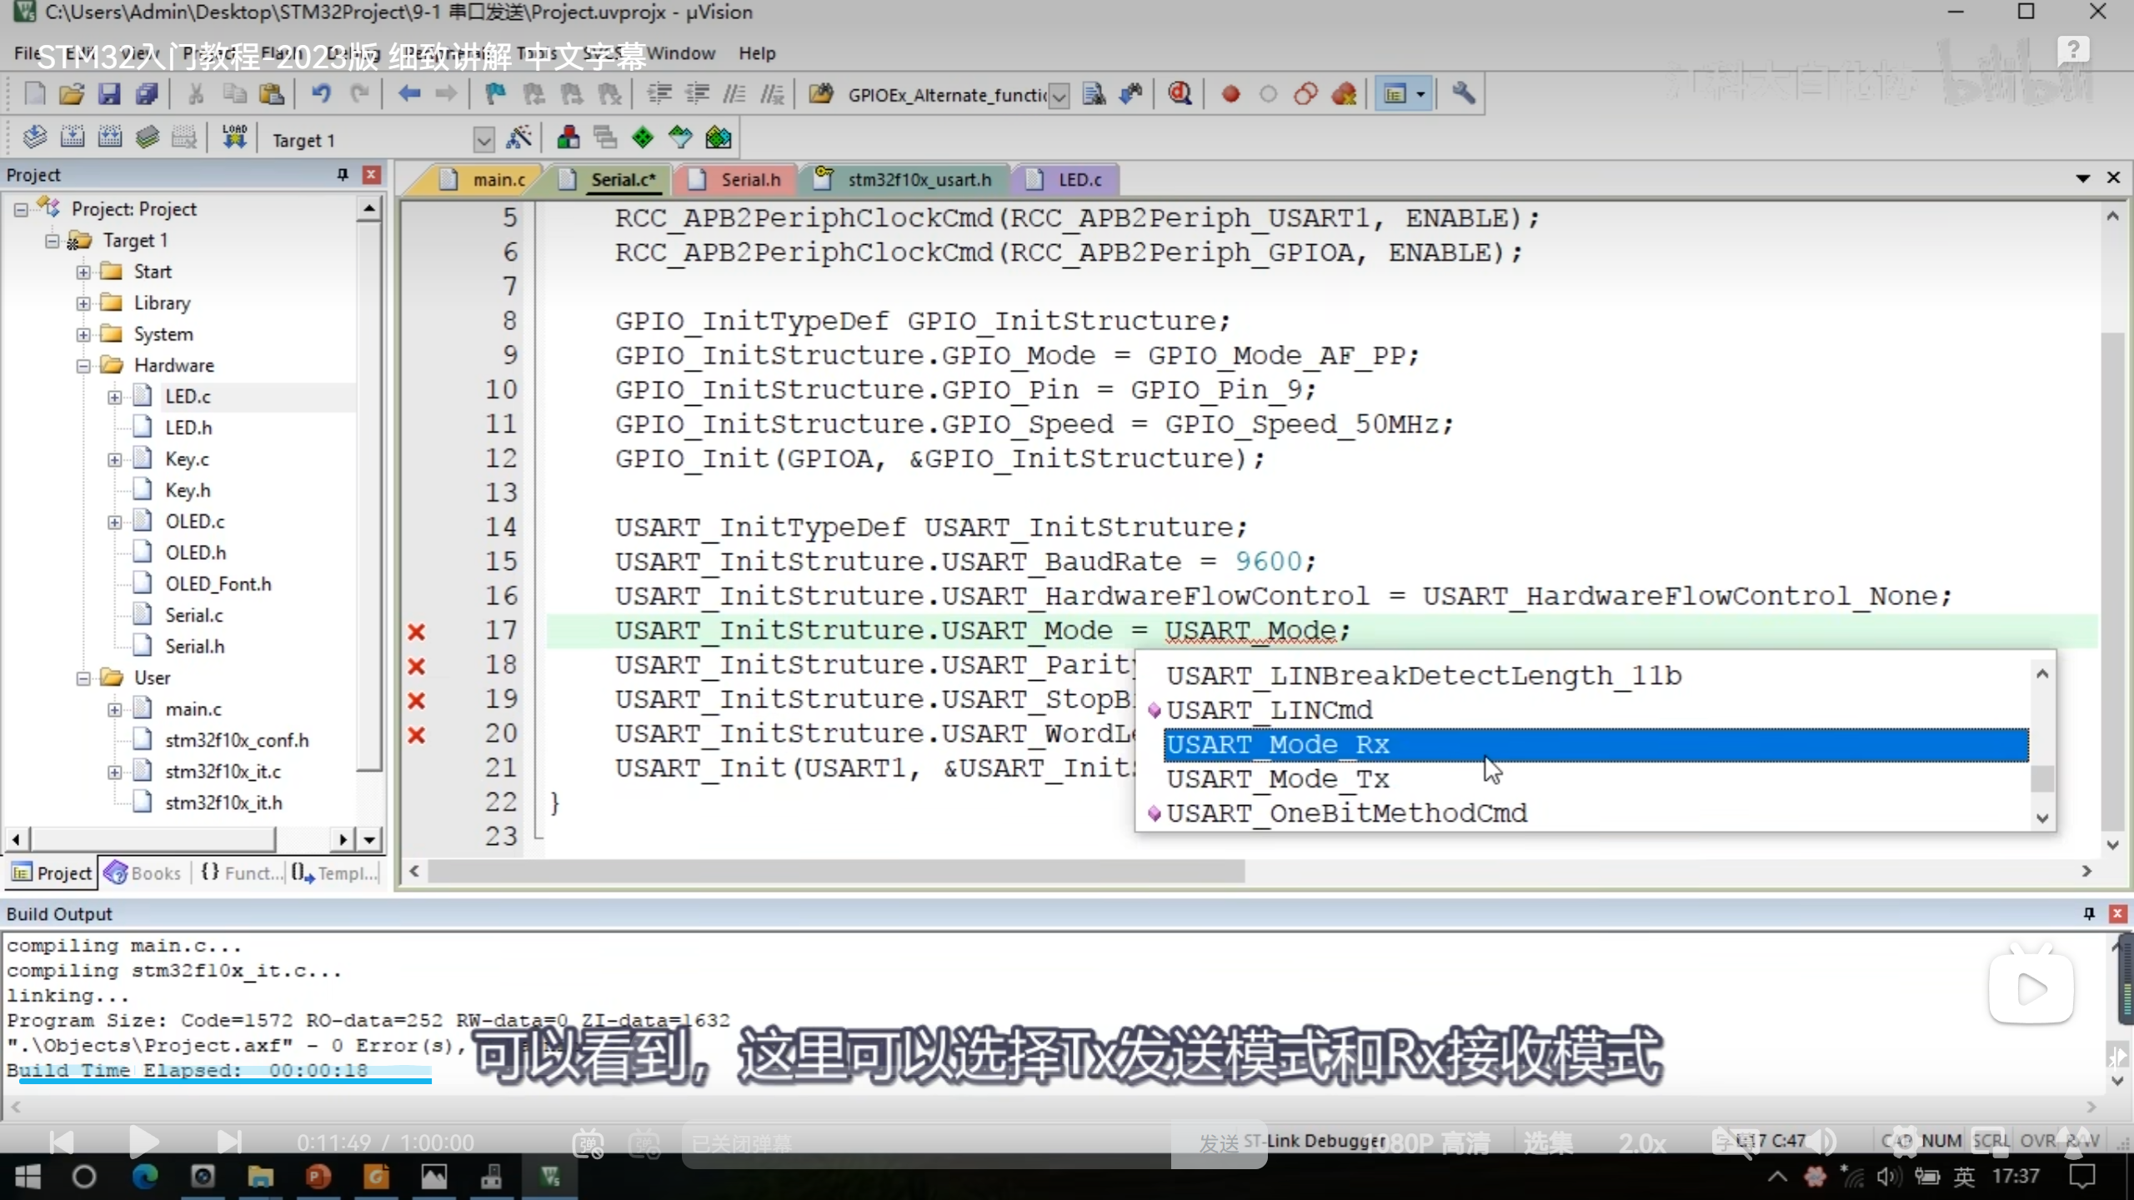The width and height of the screenshot is (2134, 1200).
Task: Collapse the Hardware folder
Action: click(83, 366)
